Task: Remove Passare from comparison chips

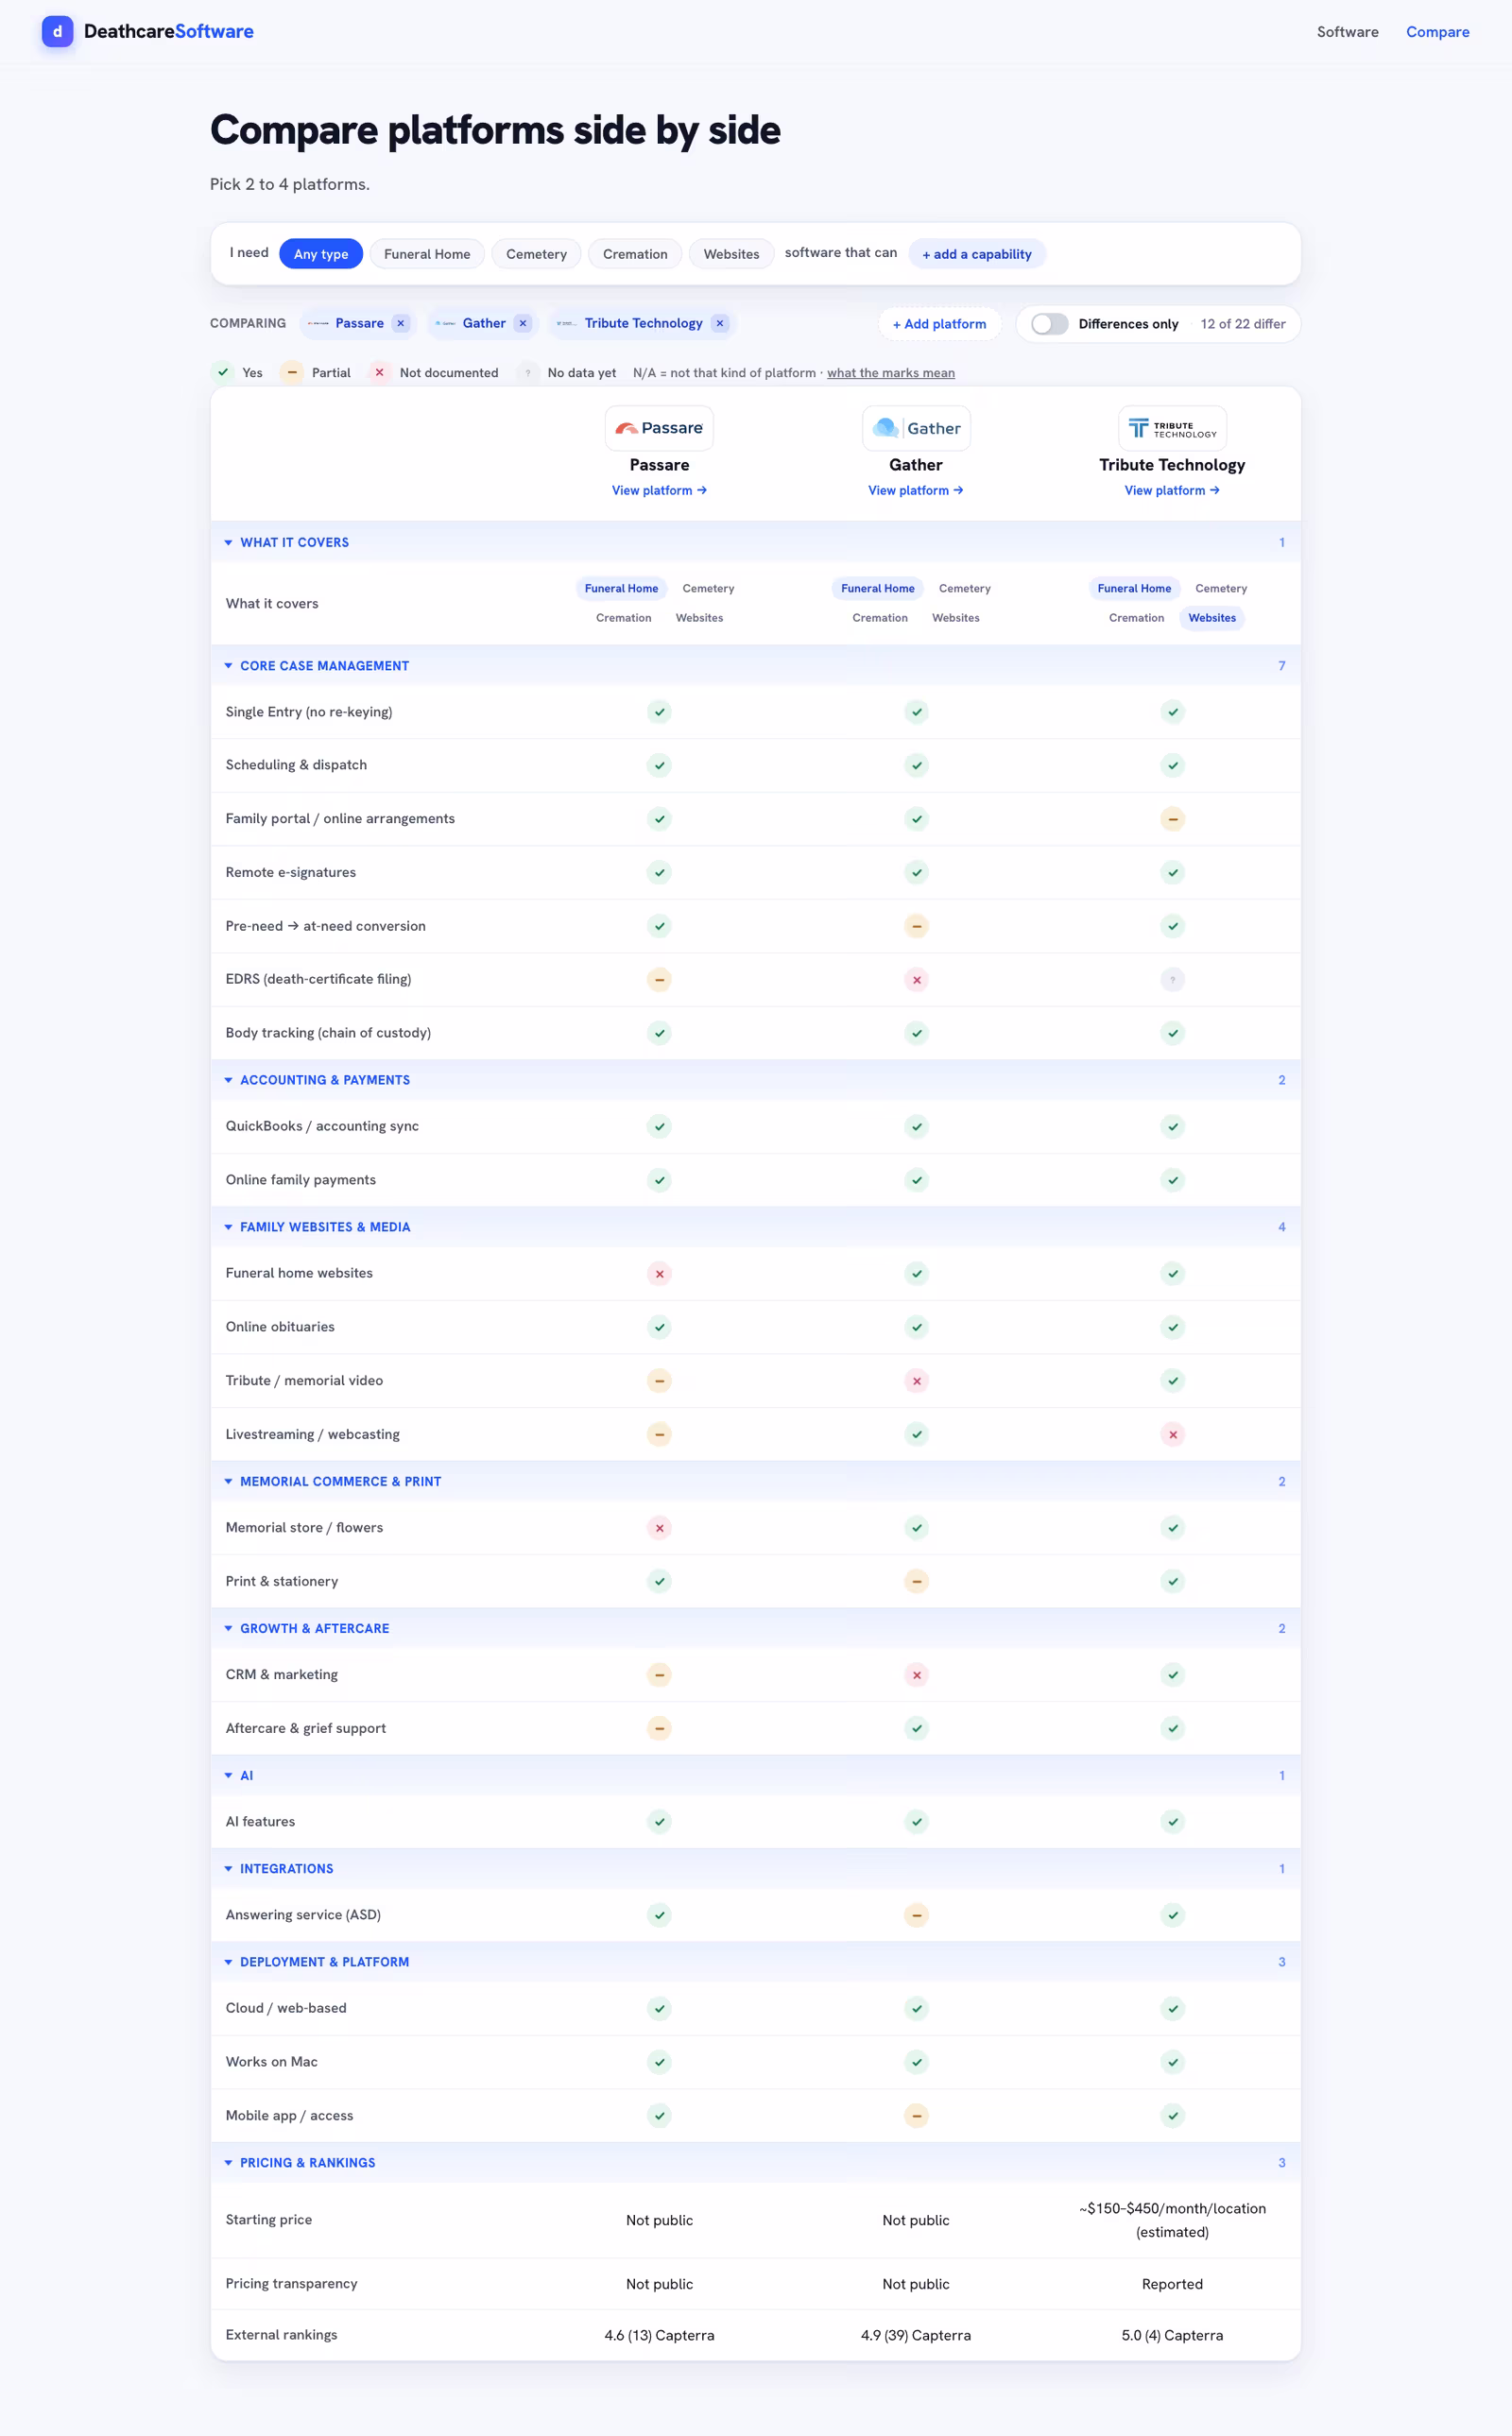Action: tap(401, 323)
